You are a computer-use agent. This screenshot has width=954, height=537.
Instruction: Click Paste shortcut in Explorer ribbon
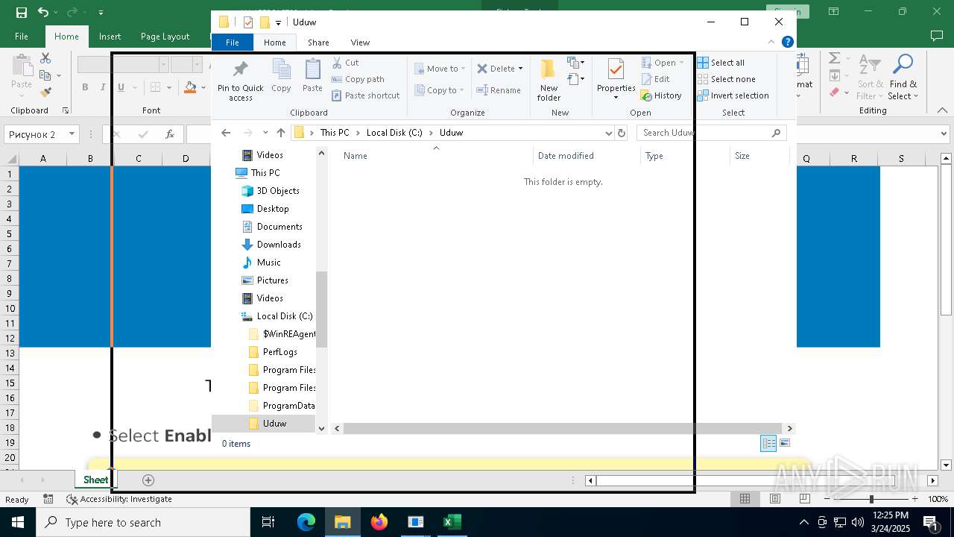pos(366,95)
